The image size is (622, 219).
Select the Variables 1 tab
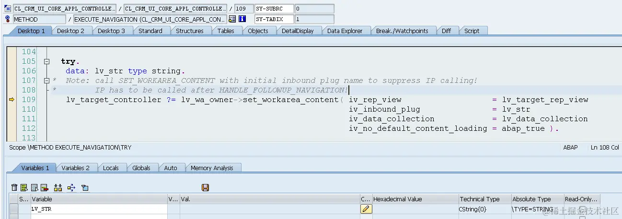[x=35, y=168]
